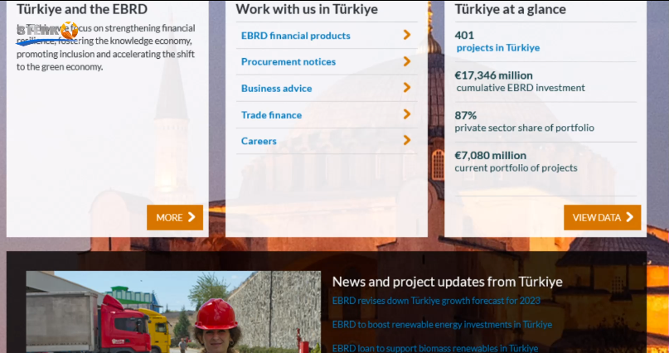The width and height of the screenshot is (669, 353).
Task: Click the 'Work with us in Türkiye' heading
Action: [307, 9]
